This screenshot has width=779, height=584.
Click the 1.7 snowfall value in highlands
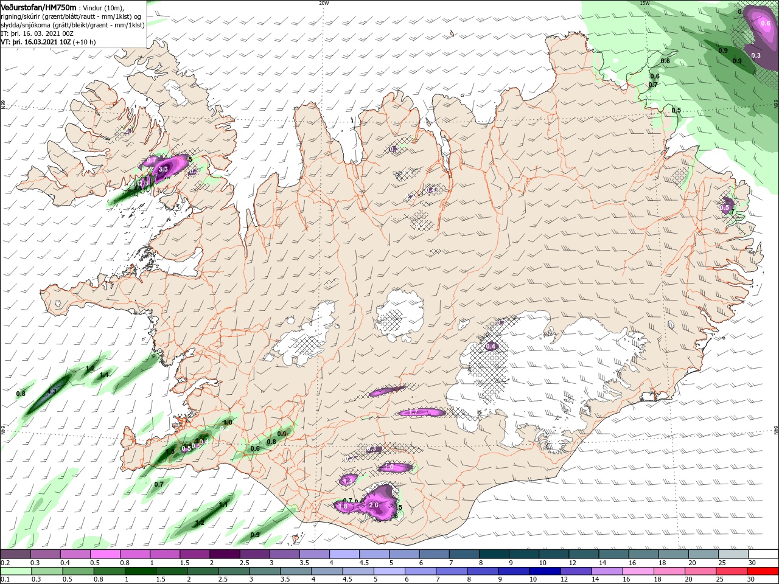(x=413, y=413)
